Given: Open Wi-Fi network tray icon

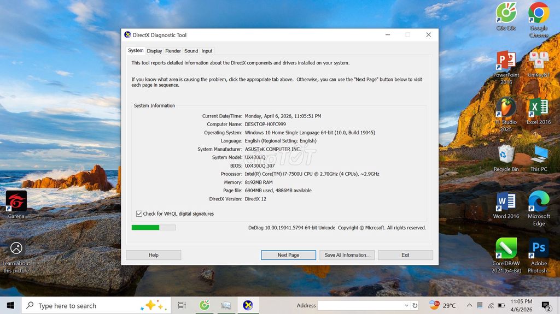Looking at the screenshot, I should coord(491,305).
